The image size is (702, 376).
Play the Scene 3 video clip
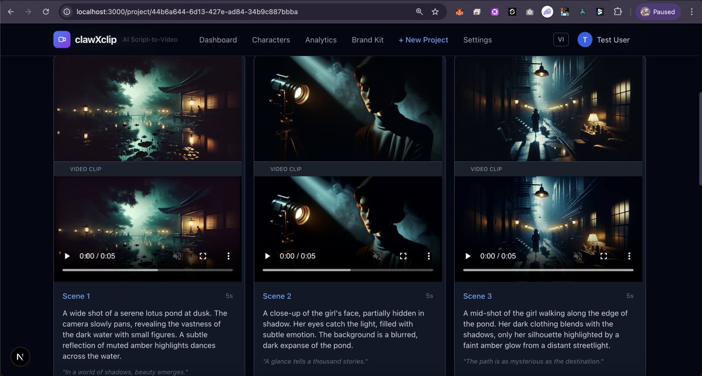(x=467, y=256)
